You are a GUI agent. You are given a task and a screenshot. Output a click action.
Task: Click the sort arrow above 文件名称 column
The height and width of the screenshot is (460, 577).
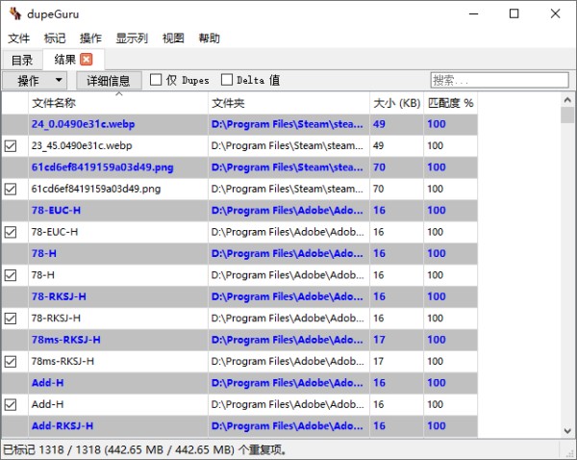click(x=118, y=94)
